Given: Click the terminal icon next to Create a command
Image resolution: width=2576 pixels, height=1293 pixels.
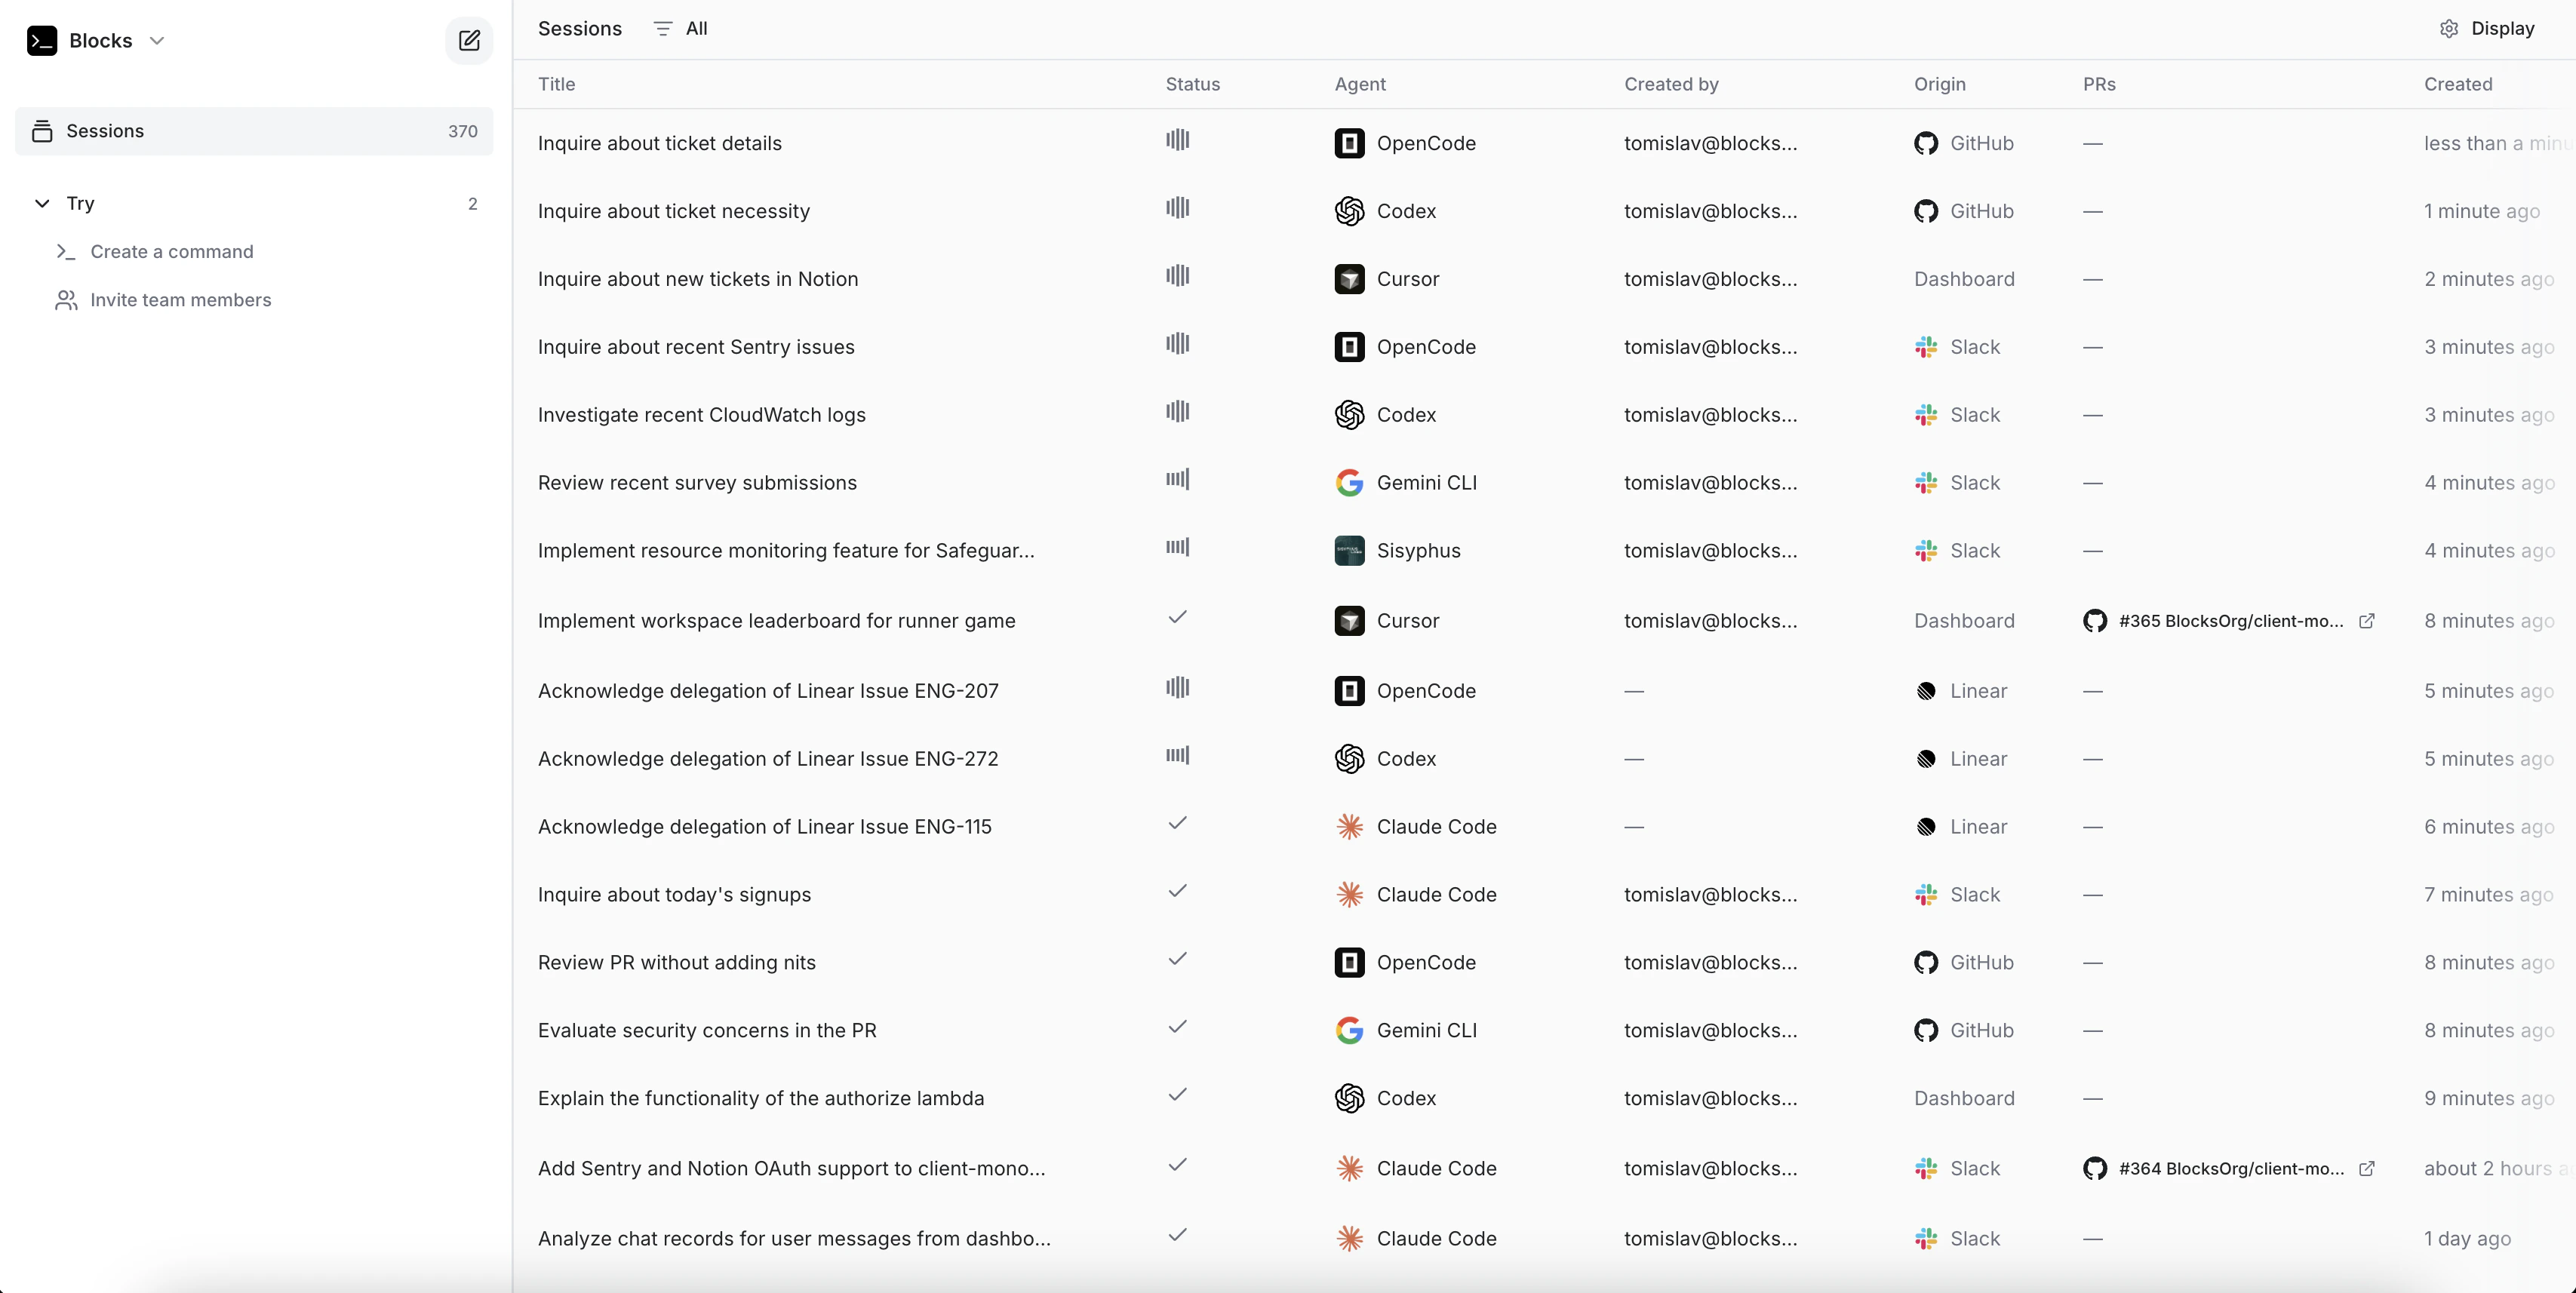Looking at the screenshot, I should click(66, 252).
